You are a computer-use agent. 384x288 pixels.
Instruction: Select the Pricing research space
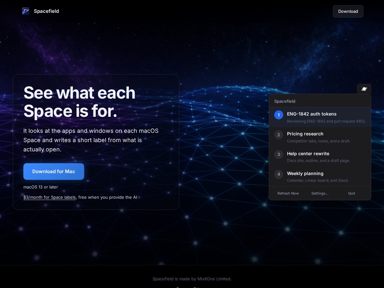(320, 137)
